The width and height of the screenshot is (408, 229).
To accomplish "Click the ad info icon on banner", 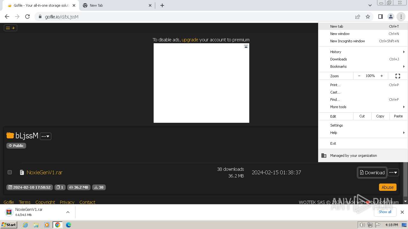I will 246,46.
